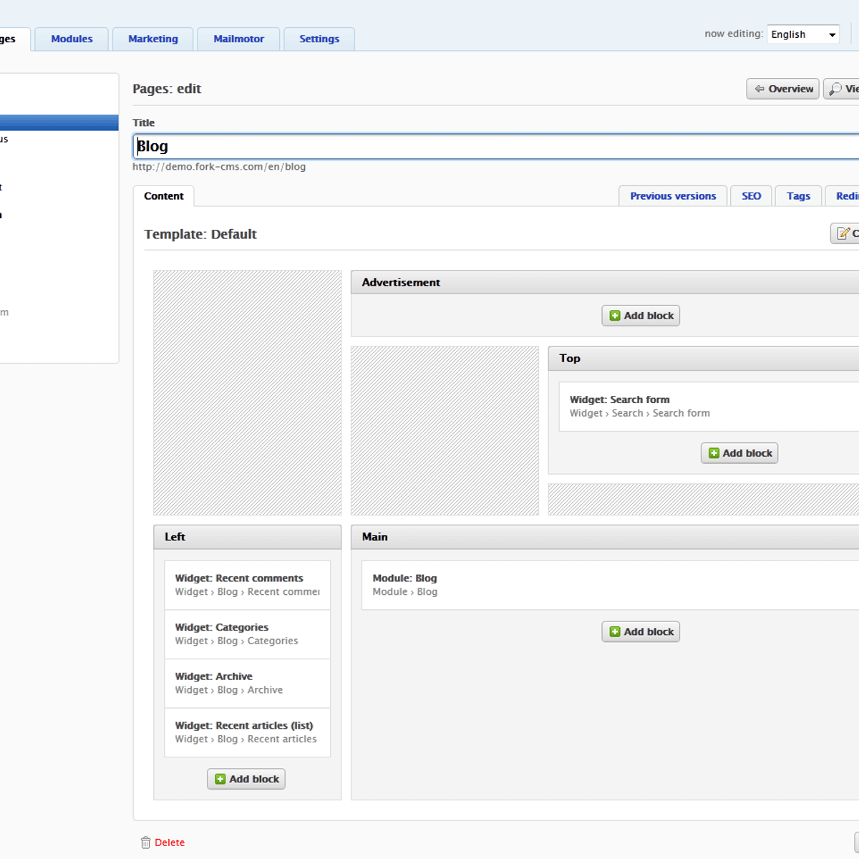The image size is (859, 859).
Task: Click the highlighted blue row in sidebar tree
Action: 59,122
